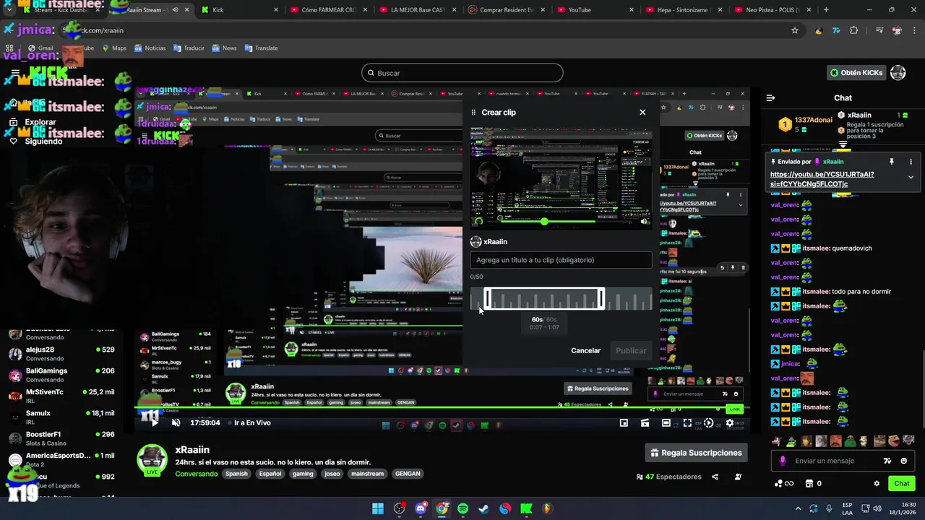The width and height of the screenshot is (925, 520).
Task: Unmute the stream player volume
Action: pos(176,422)
